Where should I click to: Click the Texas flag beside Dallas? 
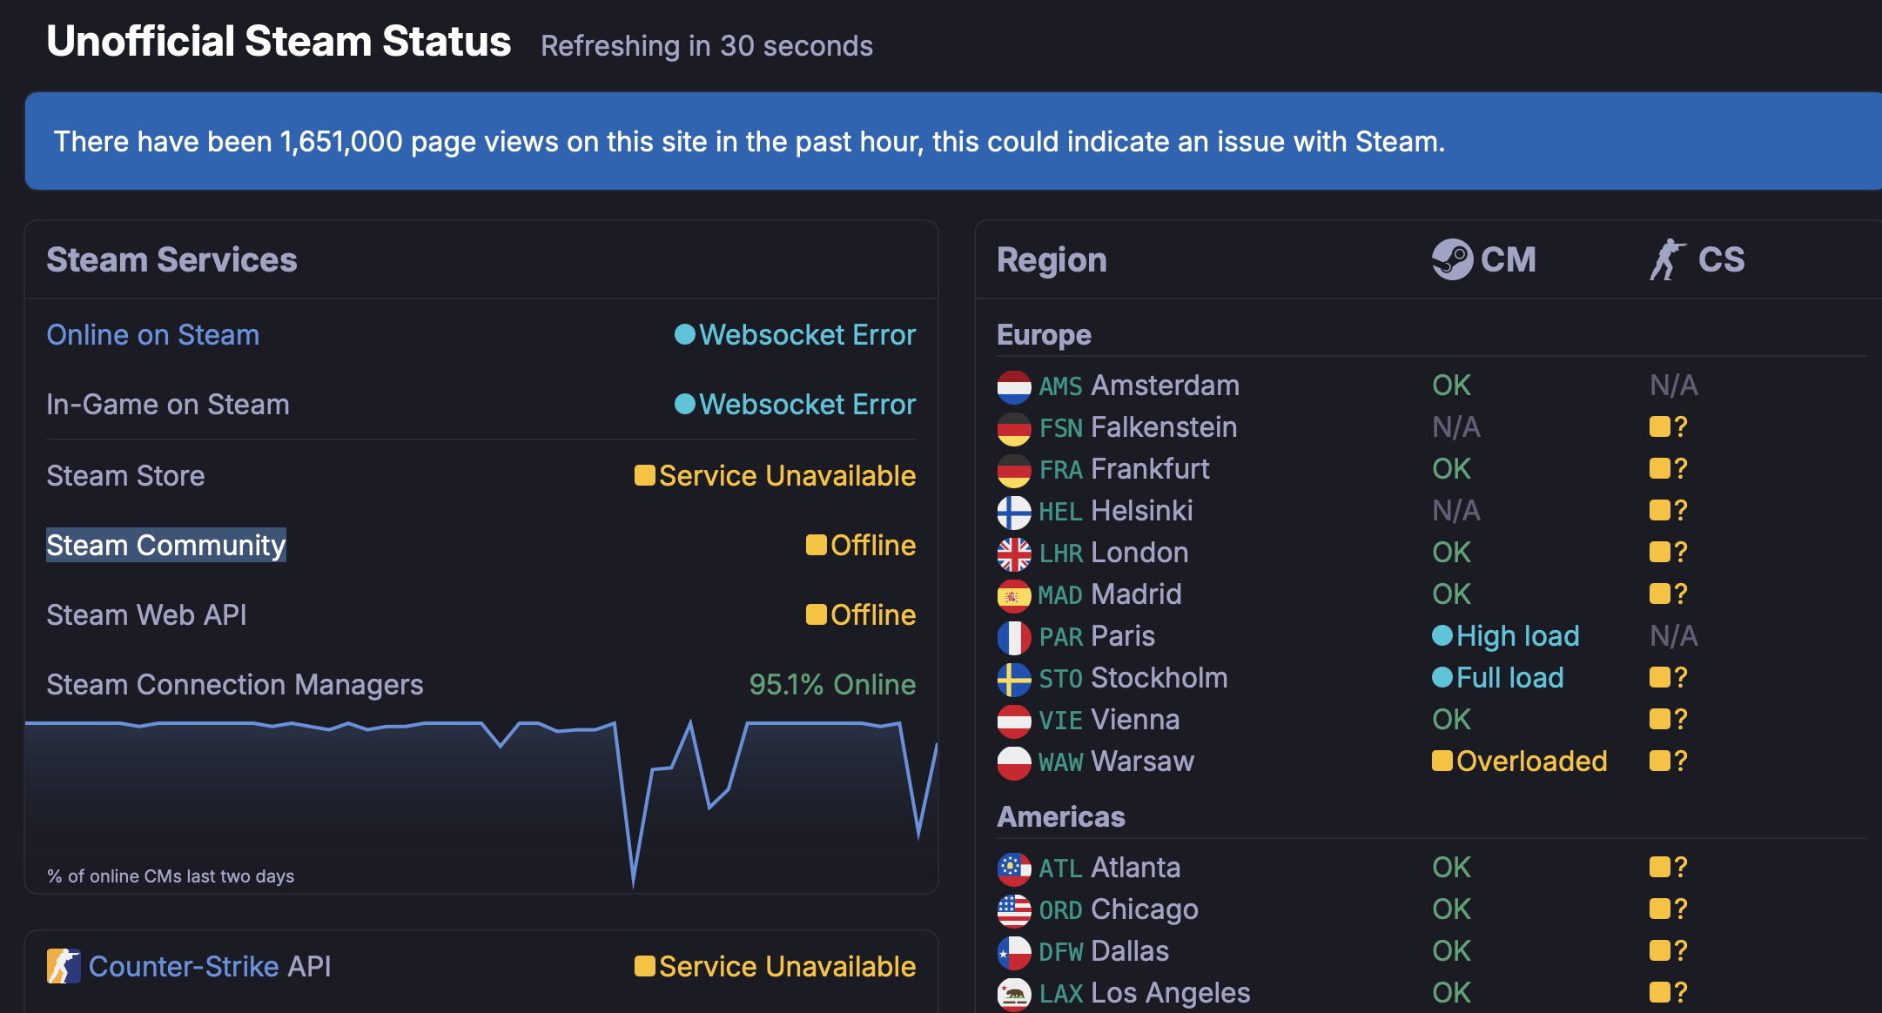click(1014, 951)
